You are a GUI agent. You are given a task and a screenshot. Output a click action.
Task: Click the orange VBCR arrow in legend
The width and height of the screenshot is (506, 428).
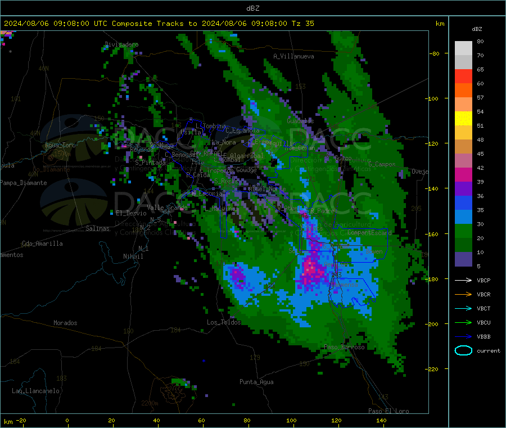pyautogui.click(x=463, y=294)
